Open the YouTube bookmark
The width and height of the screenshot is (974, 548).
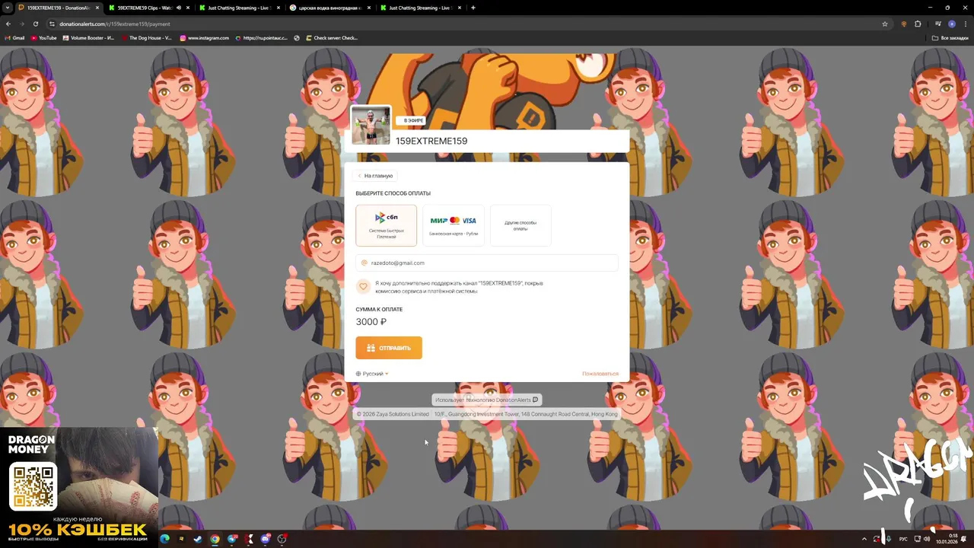(x=44, y=37)
